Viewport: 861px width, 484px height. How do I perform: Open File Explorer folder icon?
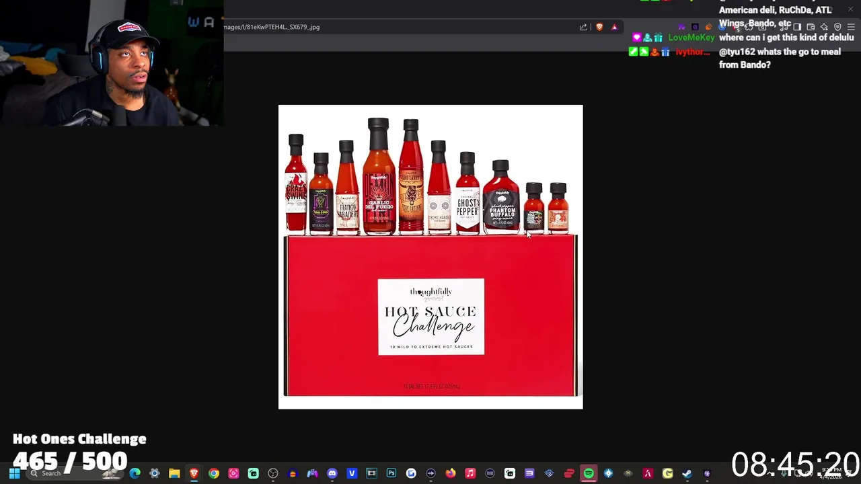tap(174, 473)
